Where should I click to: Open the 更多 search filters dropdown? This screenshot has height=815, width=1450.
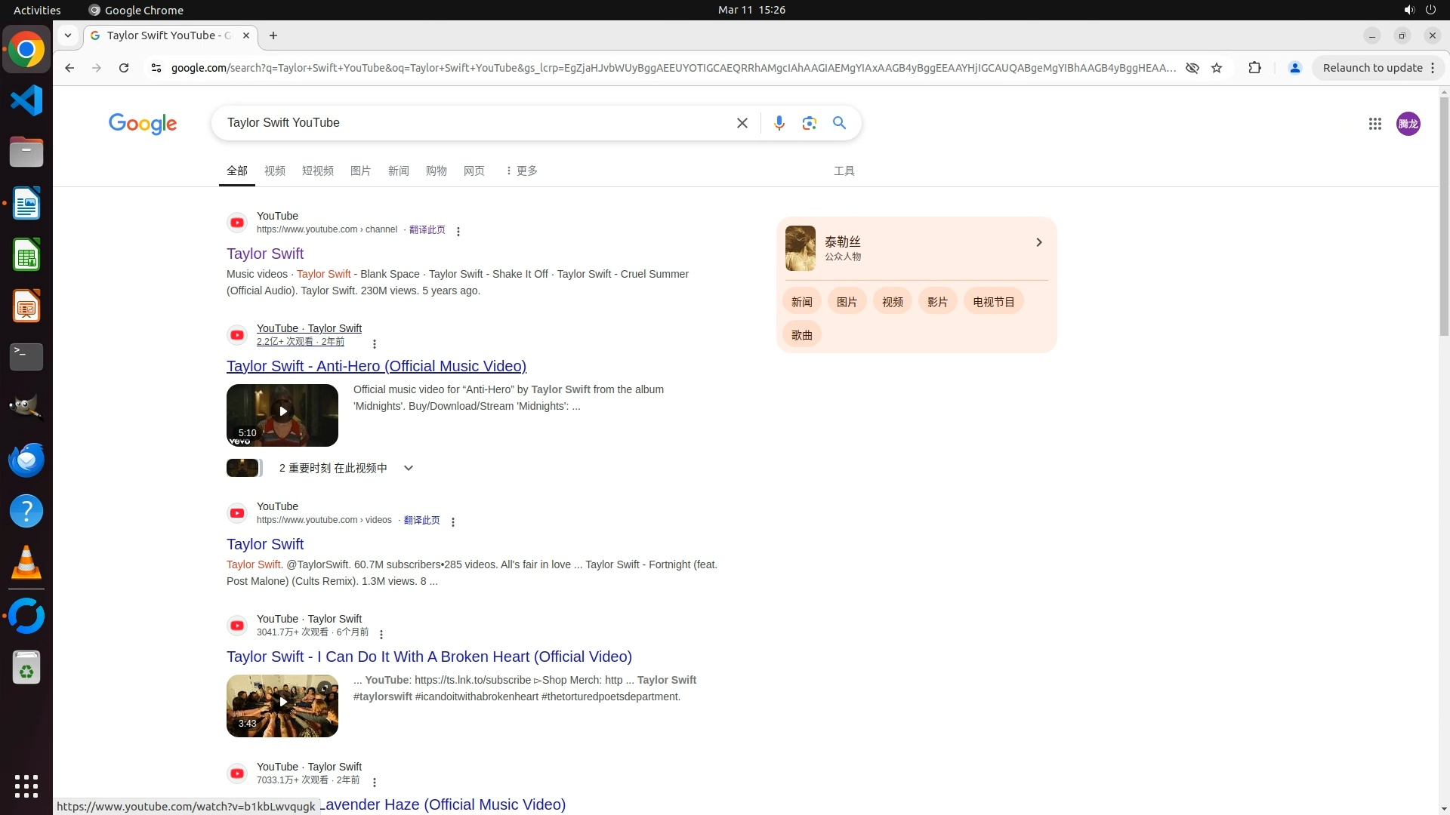pyautogui.click(x=521, y=171)
